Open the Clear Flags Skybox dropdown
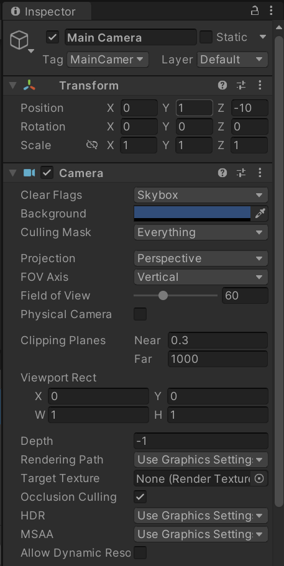This screenshot has height=566, width=284. tap(201, 195)
